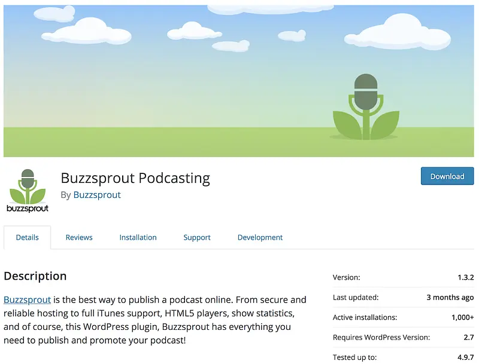
Task: Select the Details tab
Action: [27, 237]
